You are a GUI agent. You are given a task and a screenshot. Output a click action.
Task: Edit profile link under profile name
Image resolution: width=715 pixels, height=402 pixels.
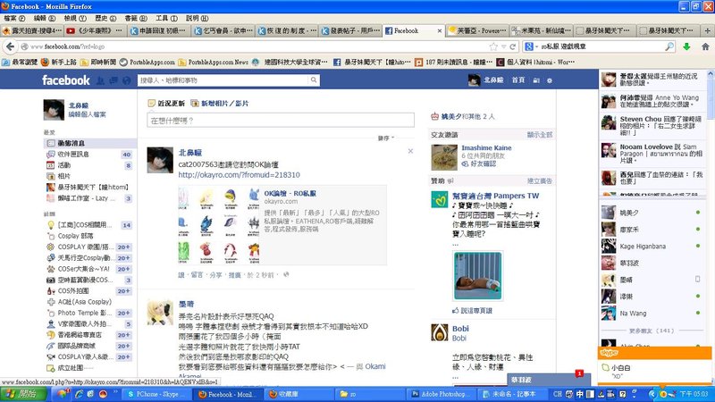87,114
